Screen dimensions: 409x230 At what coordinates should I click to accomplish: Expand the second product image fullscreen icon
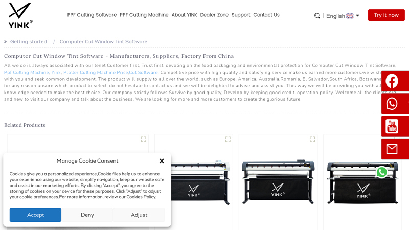click(228, 139)
